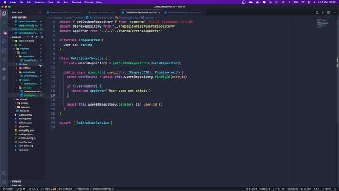This screenshot has height=191, width=339.
Task: Click the synchronize changes status item
Action: point(21,189)
